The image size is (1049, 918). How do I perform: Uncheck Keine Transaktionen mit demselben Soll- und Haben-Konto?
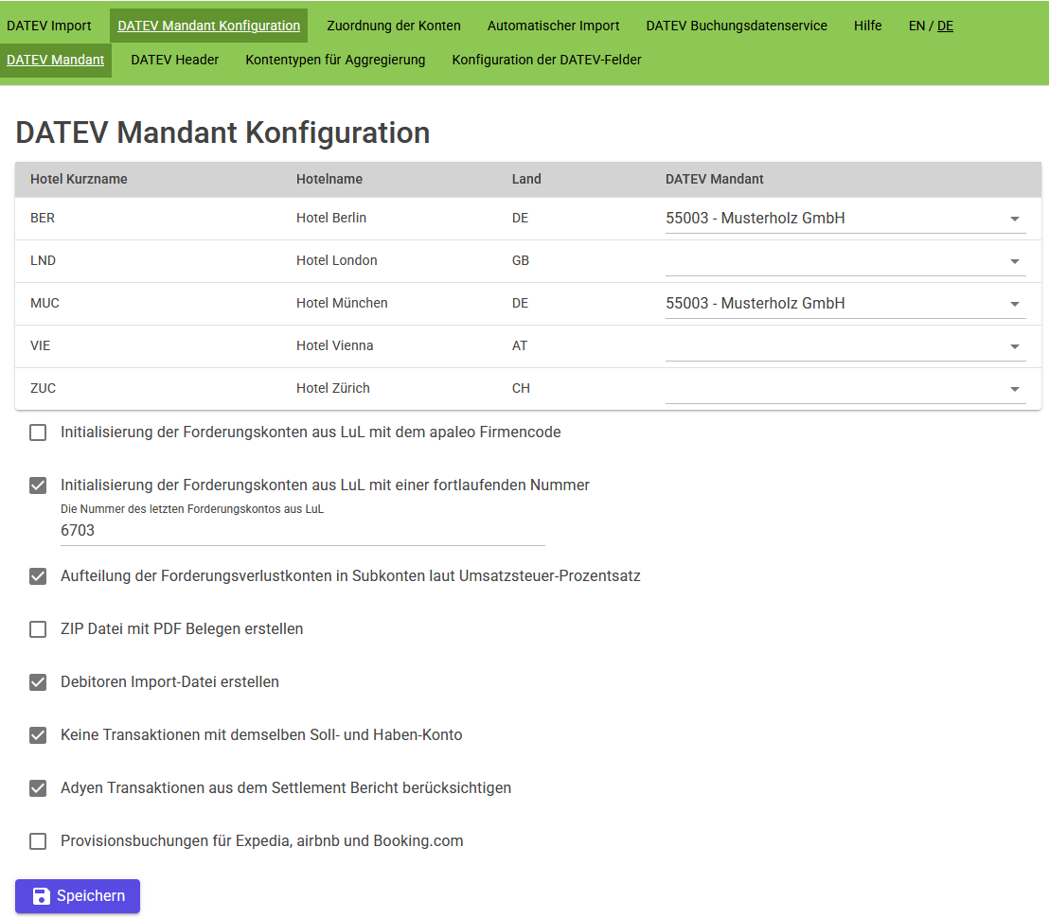pyautogui.click(x=38, y=735)
